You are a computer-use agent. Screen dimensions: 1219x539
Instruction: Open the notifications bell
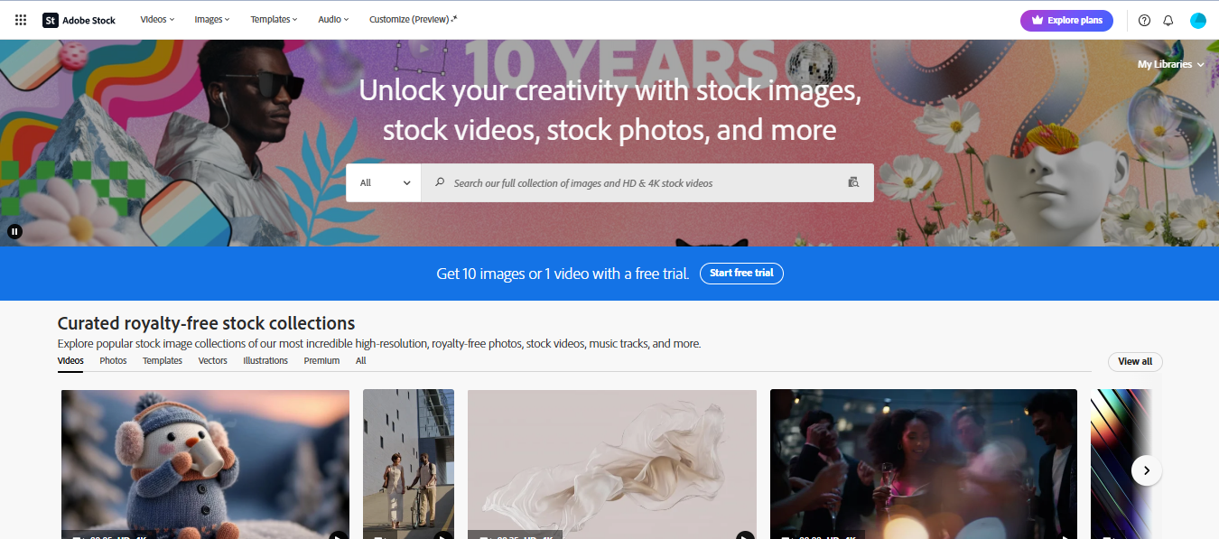[1168, 20]
